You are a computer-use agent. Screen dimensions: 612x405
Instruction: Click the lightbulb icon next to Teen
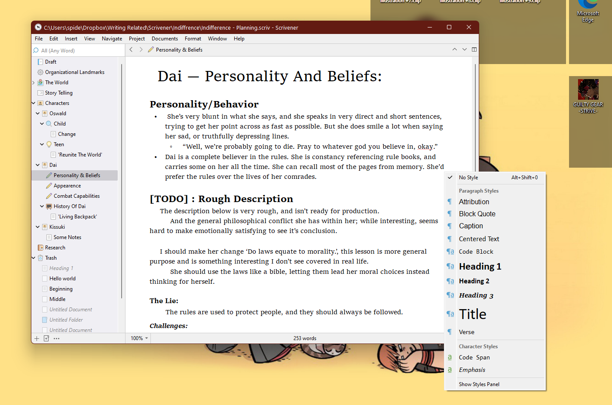click(x=49, y=144)
